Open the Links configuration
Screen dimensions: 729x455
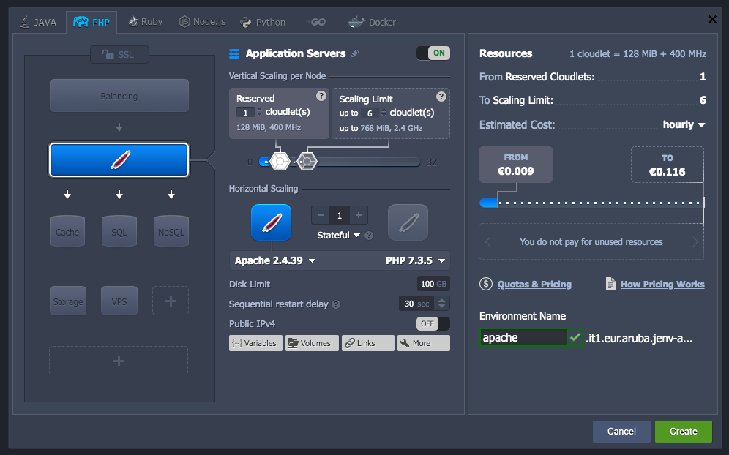(367, 342)
